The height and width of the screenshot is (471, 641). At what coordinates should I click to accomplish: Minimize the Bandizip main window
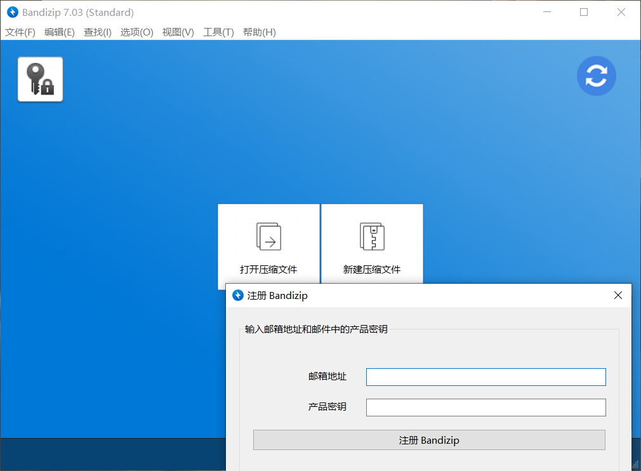point(547,12)
